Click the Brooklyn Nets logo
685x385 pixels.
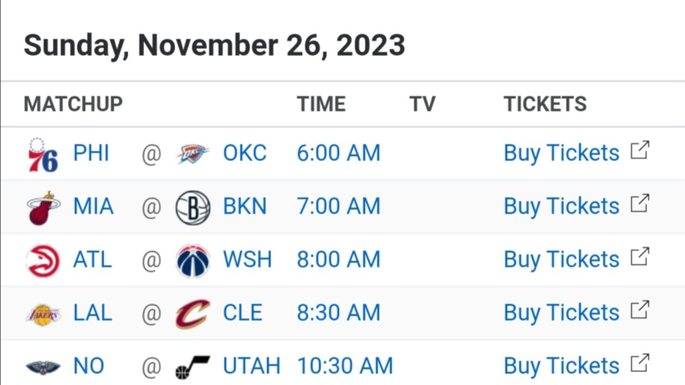coord(193,207)
